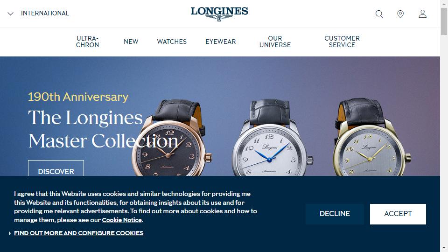Click the Longines logo
Screen dimensions: 448x252
(x=219, y=14)
